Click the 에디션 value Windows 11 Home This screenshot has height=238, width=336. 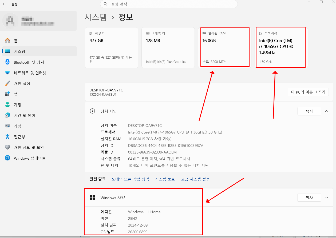tap(144, 212)
